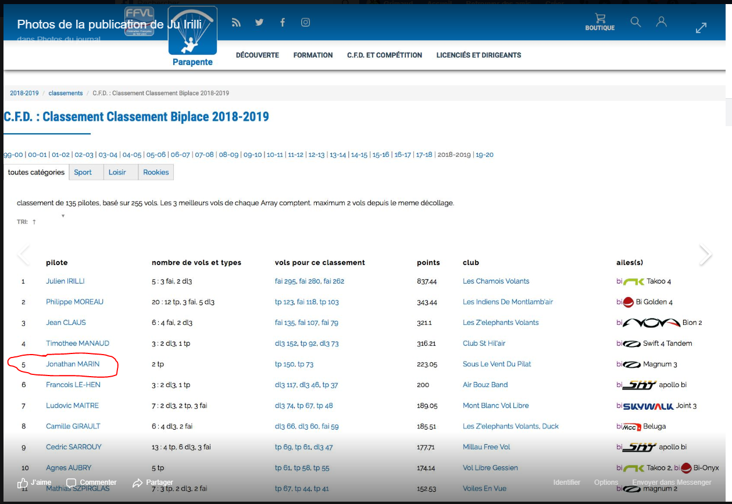Select the Rookies tab
Viewport: 732px width, 504px height.
click(x=156, y=172)
